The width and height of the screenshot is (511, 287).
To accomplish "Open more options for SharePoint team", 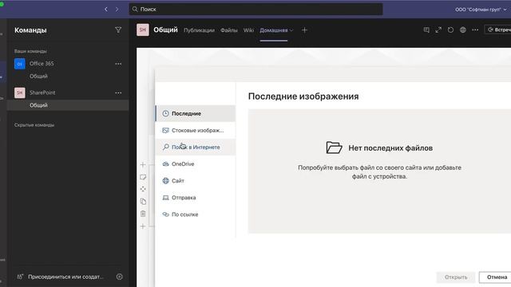I will click(x=118, y=92).
